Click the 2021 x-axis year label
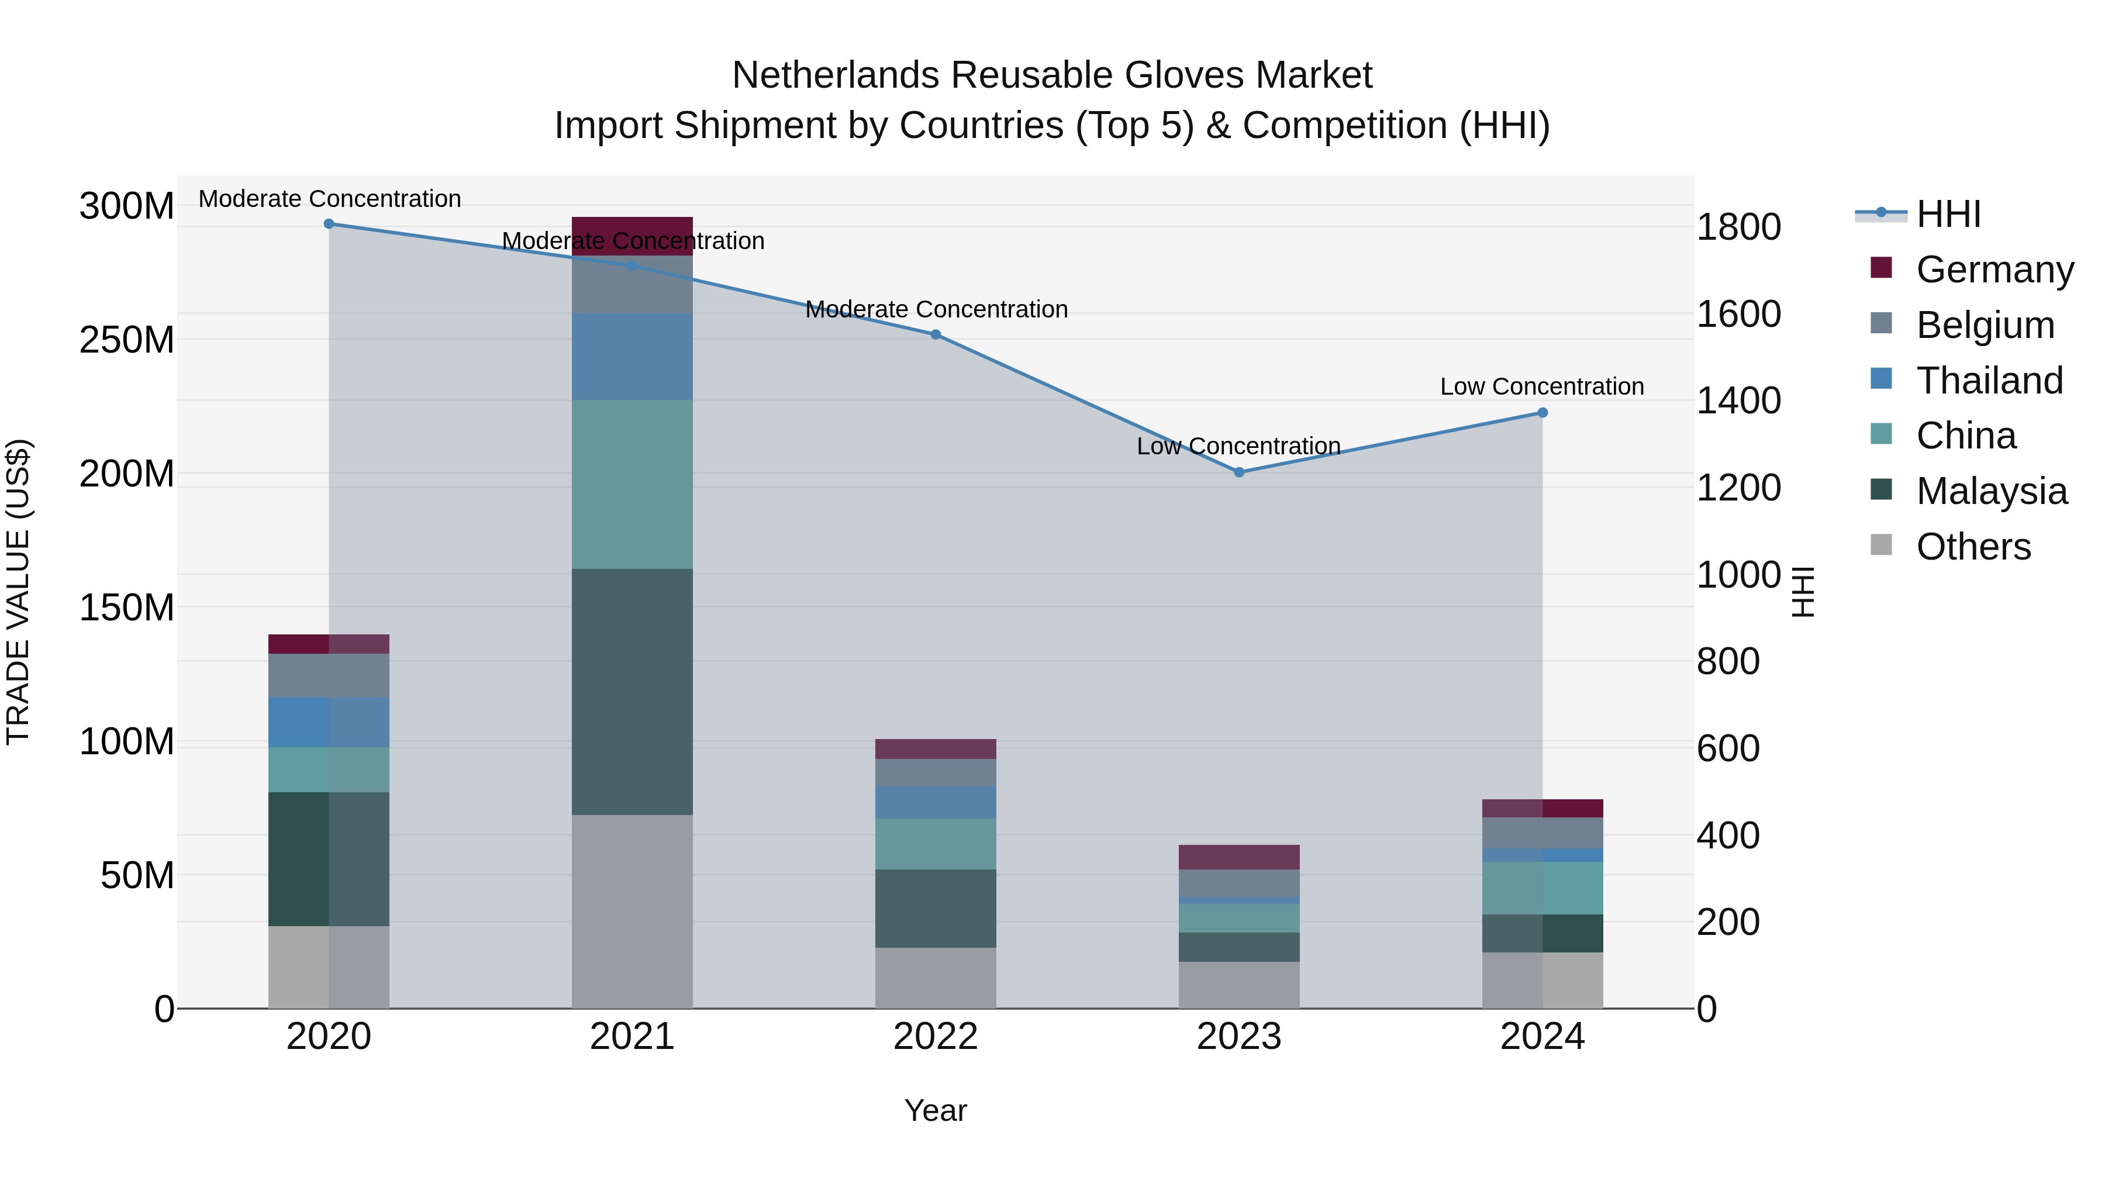This screenshot has width=2105, height=1184. (x=633, y=1037)
